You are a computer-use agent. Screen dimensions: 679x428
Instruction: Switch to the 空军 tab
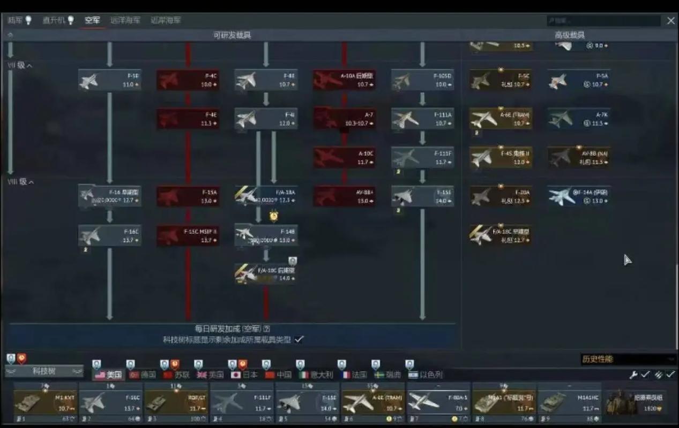(92, 20)
